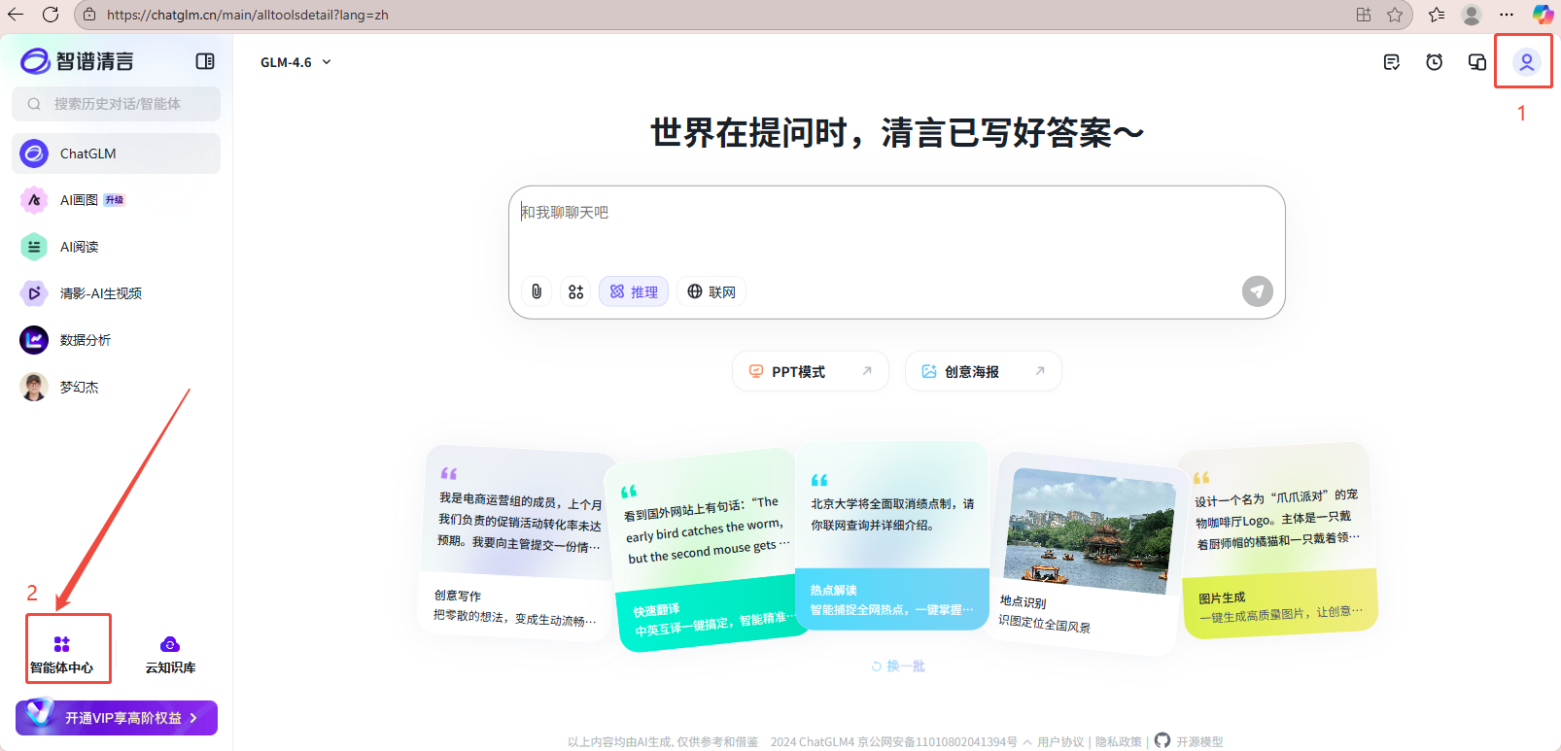This screenshot has height=751, width=1561.
Task: Click 开通VIP享高阶权益 banner
Action: tap(117, 718)
